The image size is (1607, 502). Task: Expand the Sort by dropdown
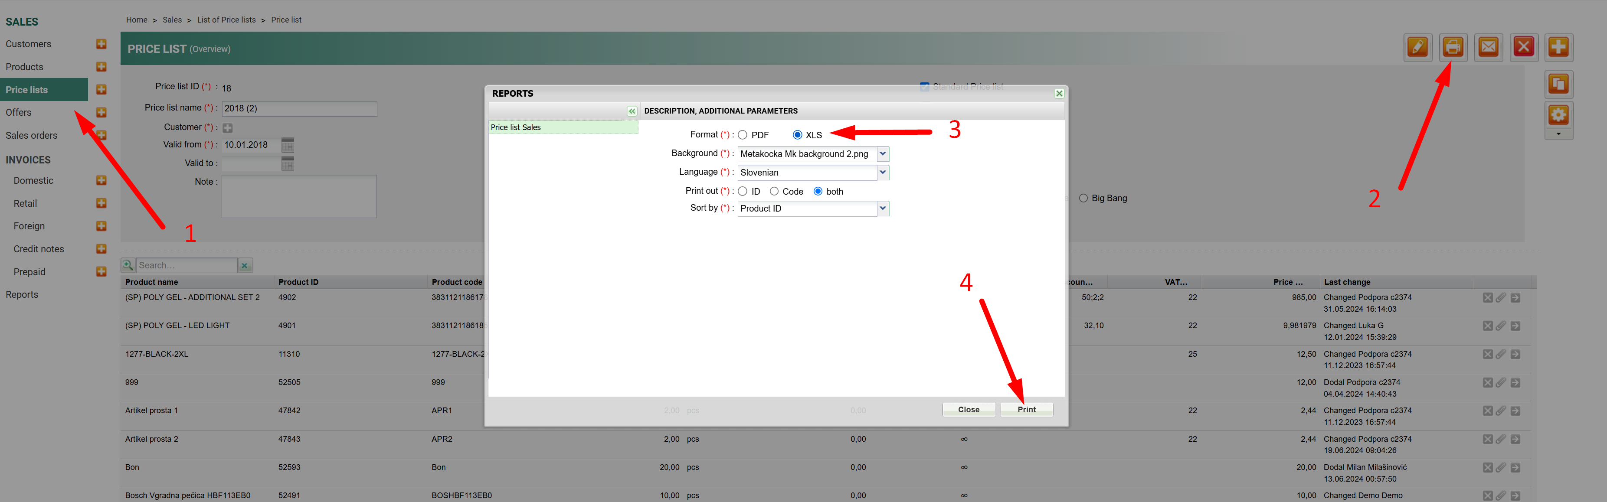[x=882, y=208]
